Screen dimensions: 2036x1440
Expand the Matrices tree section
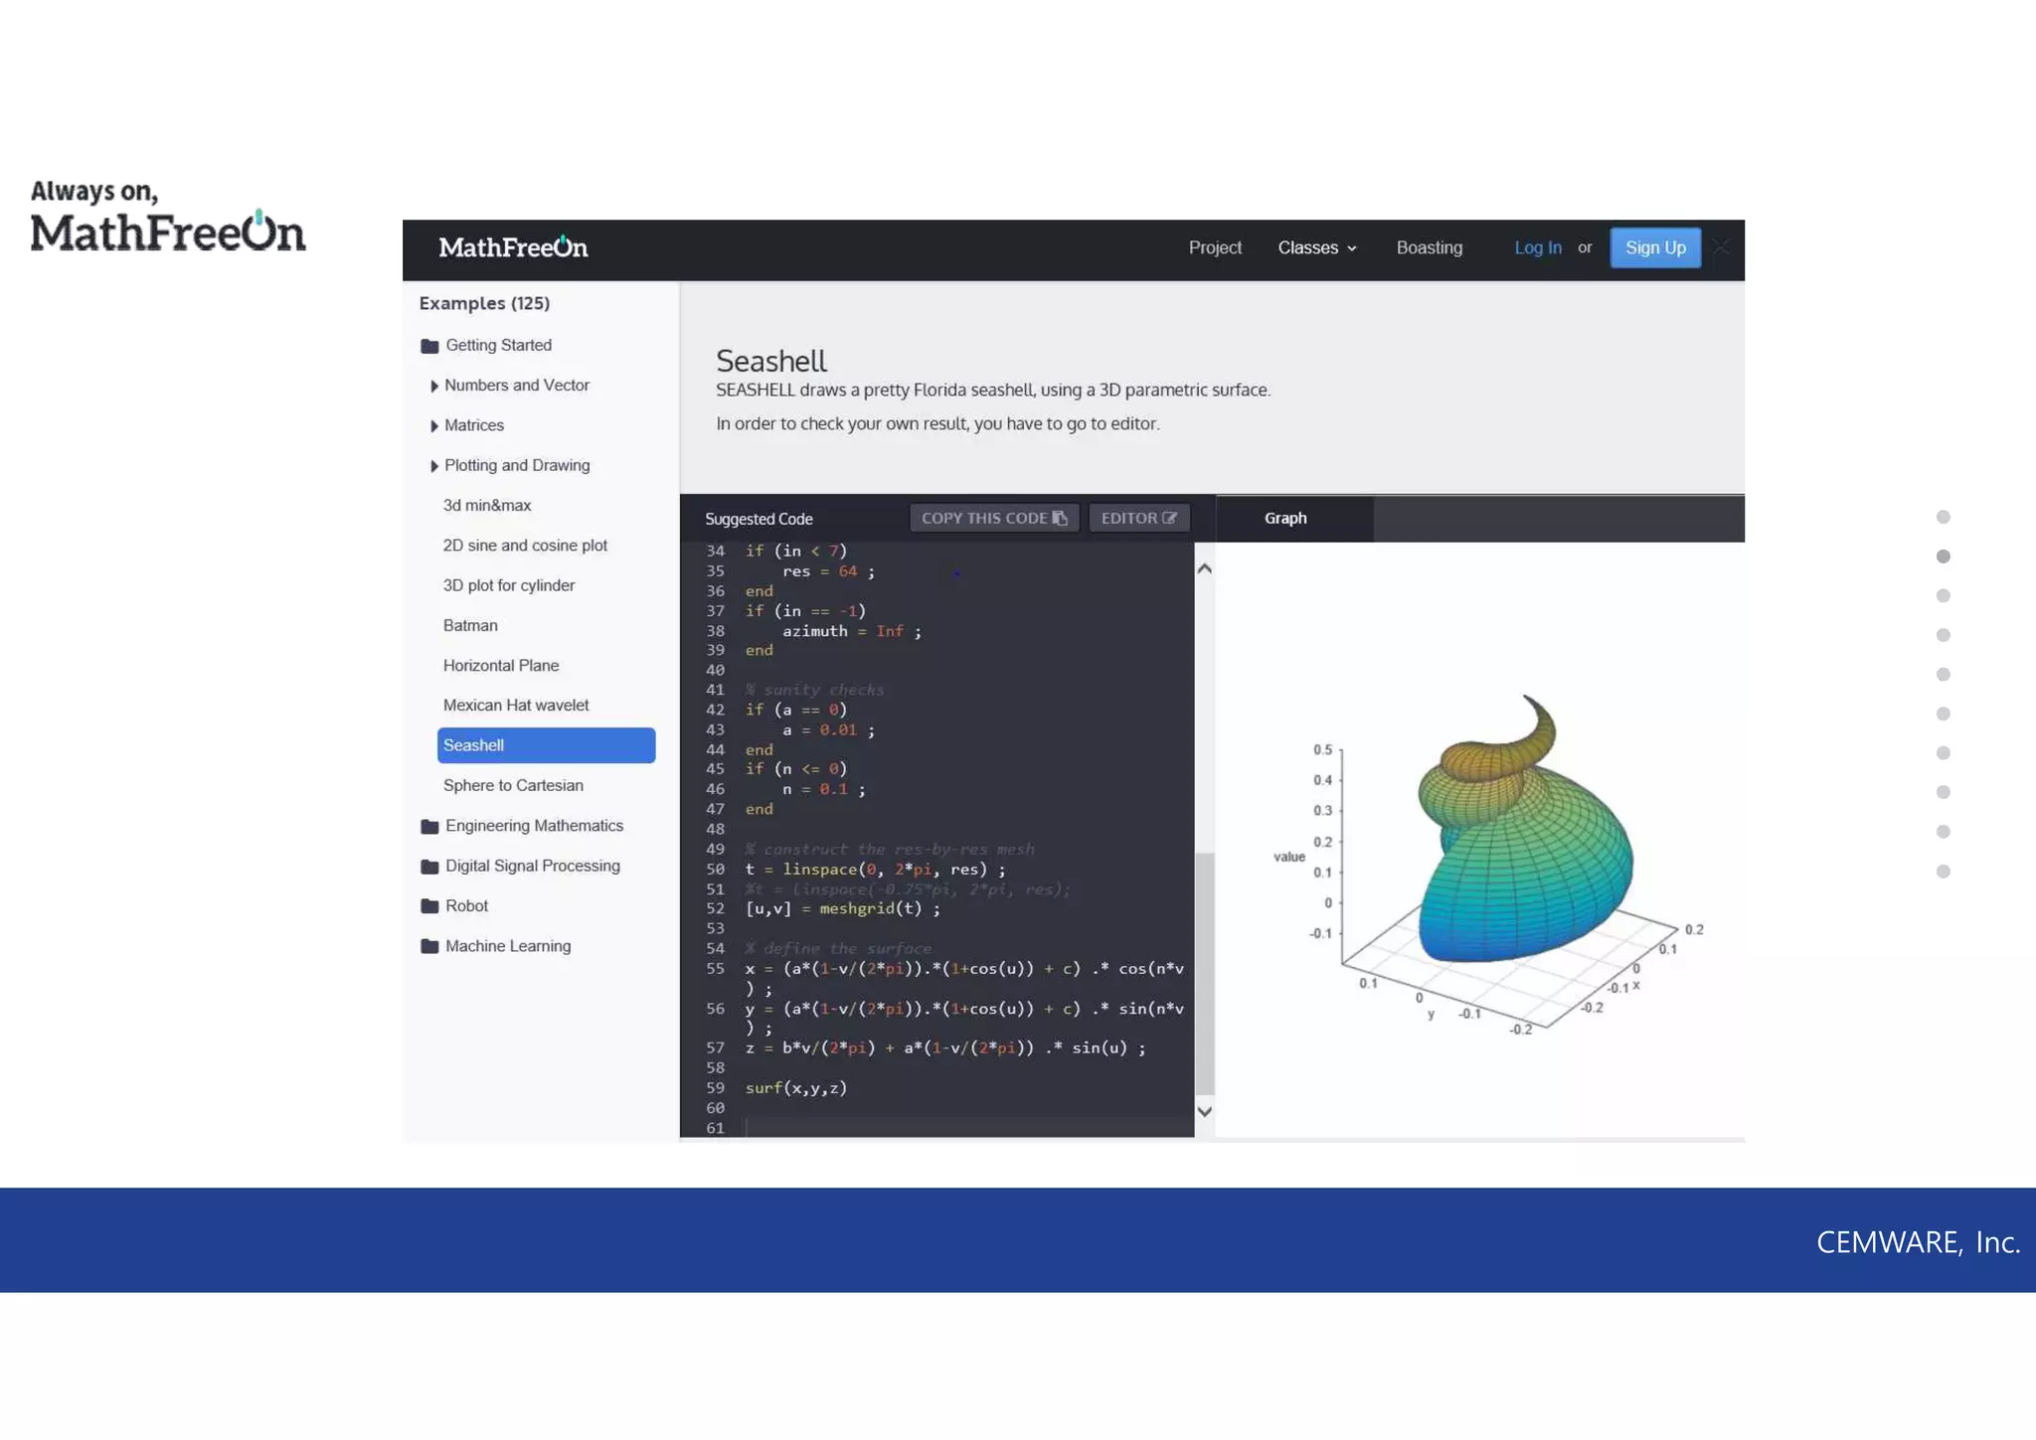tap(434, 426)
